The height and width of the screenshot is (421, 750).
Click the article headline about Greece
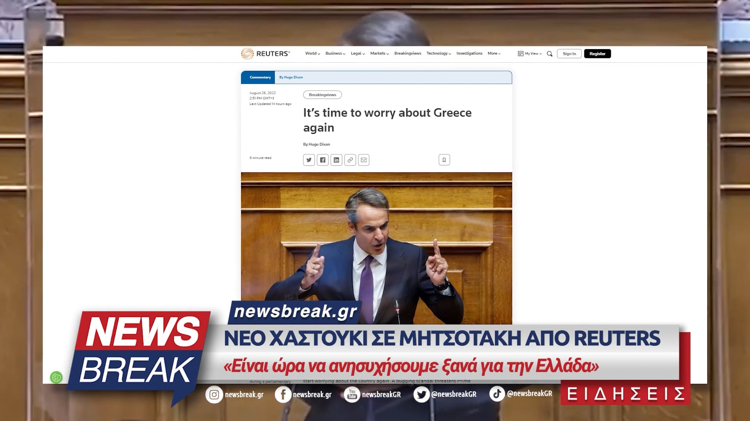tap(387, 120)
